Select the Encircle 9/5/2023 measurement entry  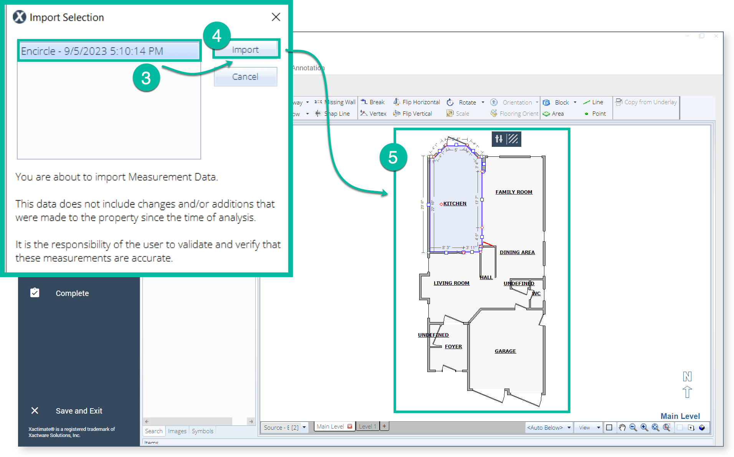pos(109,50)
